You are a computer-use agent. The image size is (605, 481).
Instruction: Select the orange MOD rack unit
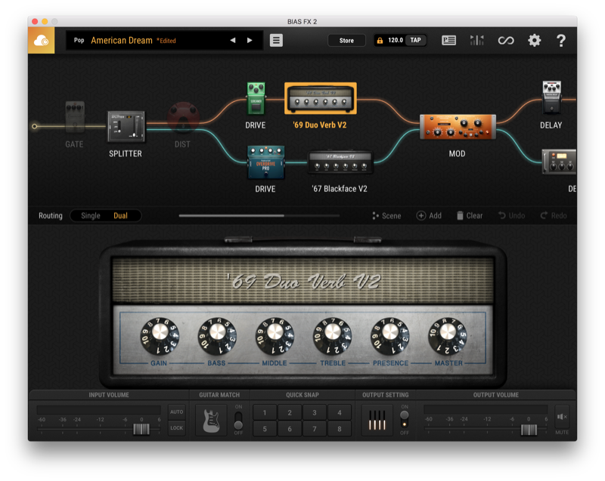458,127
